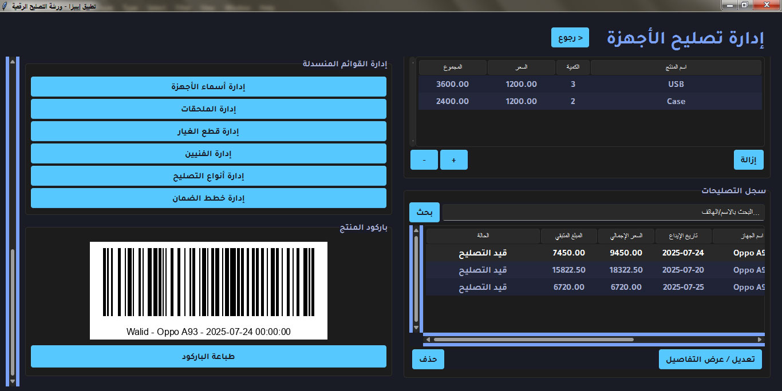The image size is (782, 391).
Task: Select repair row dated 2025-07-25
Action: pos(595,287)
